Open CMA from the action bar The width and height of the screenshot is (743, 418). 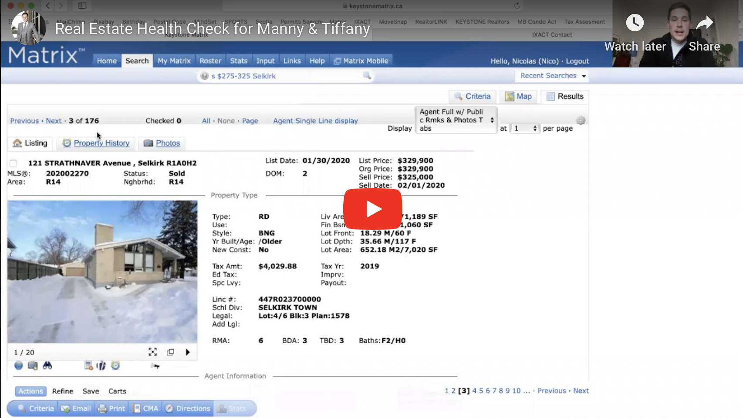[146, 408]
